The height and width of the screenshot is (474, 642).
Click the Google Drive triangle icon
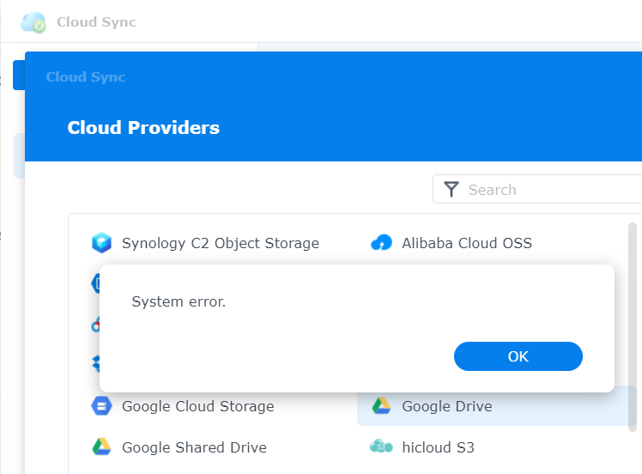pos(381,406)
